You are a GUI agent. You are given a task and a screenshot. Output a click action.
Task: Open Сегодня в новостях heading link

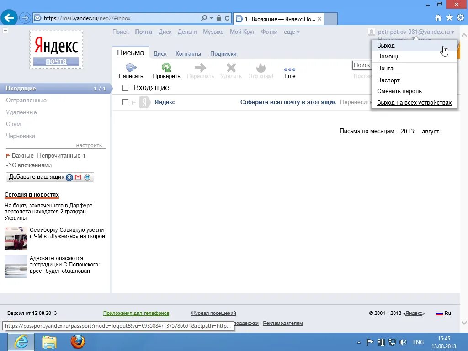coord(32,195)
